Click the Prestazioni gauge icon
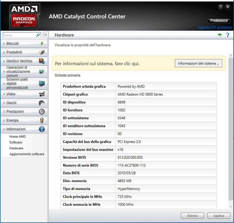The width and height of the screenshot is (234, 223). coord(42,112)
